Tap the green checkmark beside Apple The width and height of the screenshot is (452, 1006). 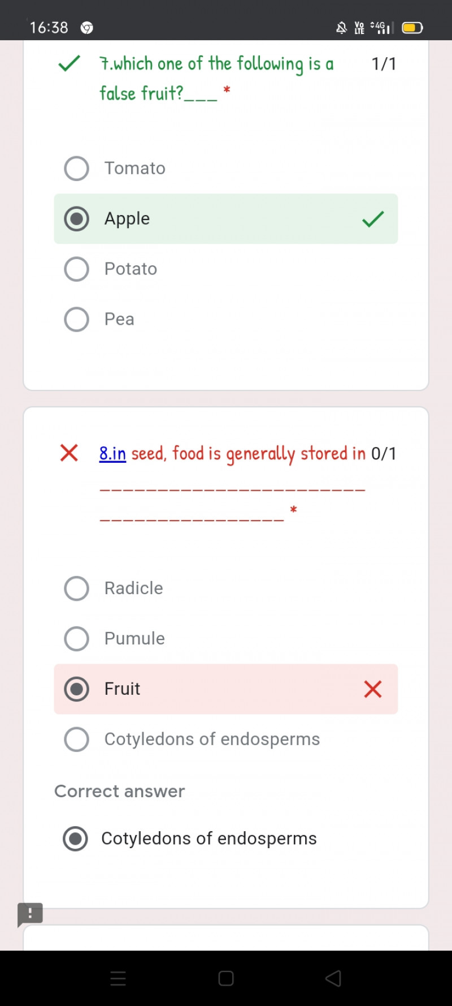[373, 219]
